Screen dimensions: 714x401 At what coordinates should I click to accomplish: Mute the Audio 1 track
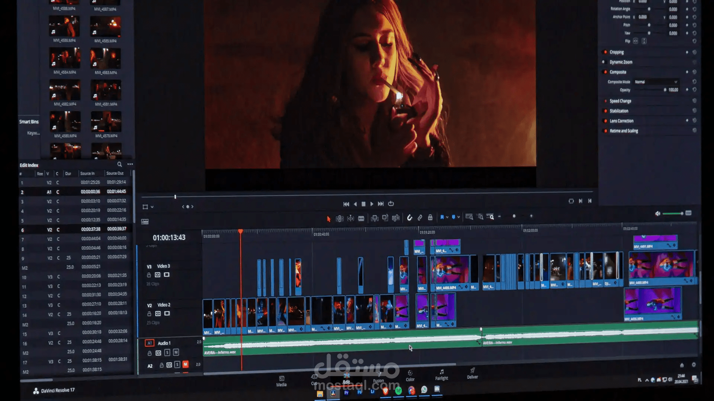(x=176, y=352)
